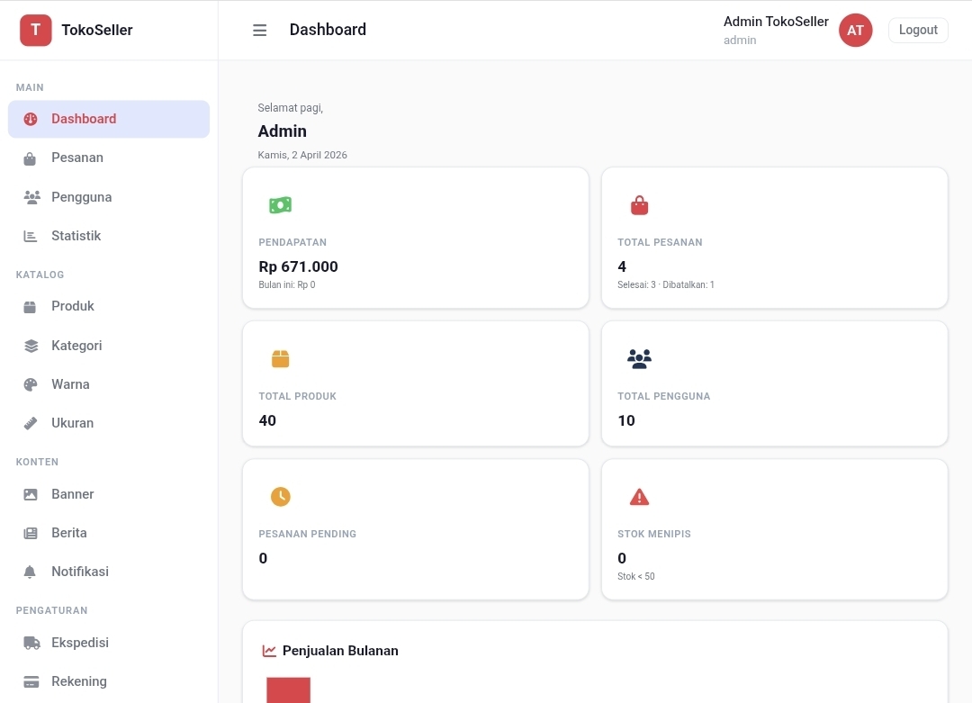Click the Statistik chart icon
Screen dimensions: 972x703
(x=30, y=235)
